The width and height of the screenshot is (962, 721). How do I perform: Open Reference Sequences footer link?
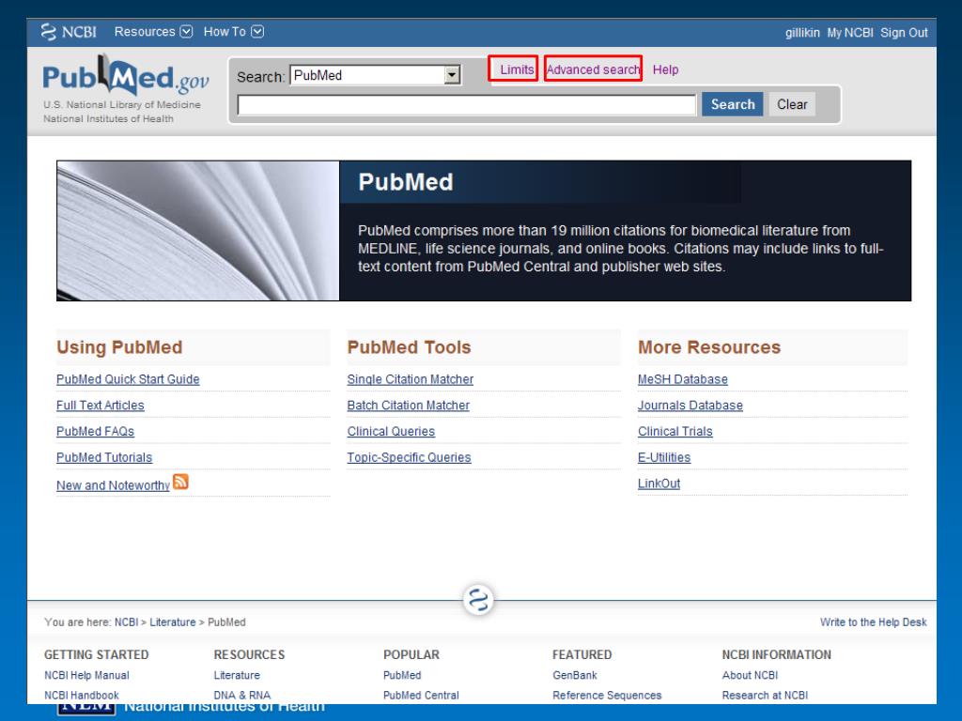(x=607, y=696)
